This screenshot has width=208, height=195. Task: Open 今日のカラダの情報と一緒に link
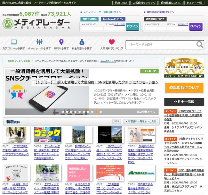(x=78, y=189)
